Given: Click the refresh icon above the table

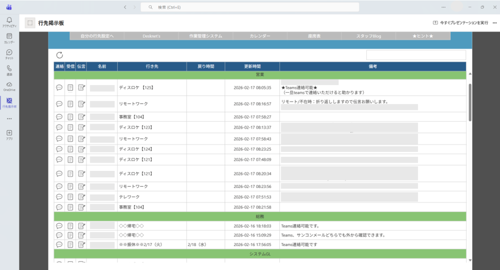Looking at the screenshot, I should (x=60, y=55).
